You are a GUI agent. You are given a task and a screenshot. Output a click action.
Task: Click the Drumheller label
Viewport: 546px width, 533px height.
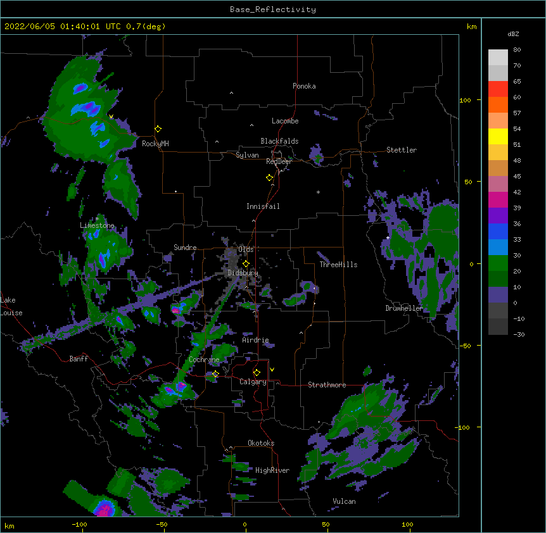(x=404, y=308)
